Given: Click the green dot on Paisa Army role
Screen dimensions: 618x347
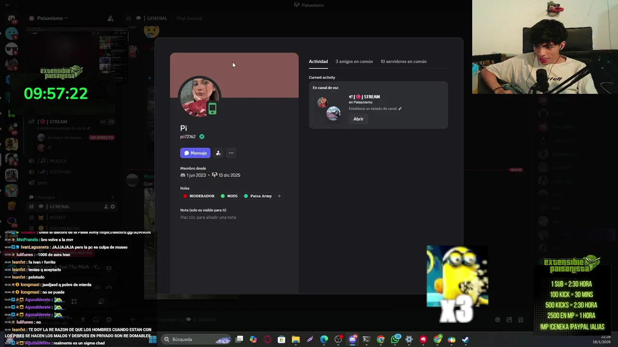Looking at the screenshot, I should pos(246,196).
